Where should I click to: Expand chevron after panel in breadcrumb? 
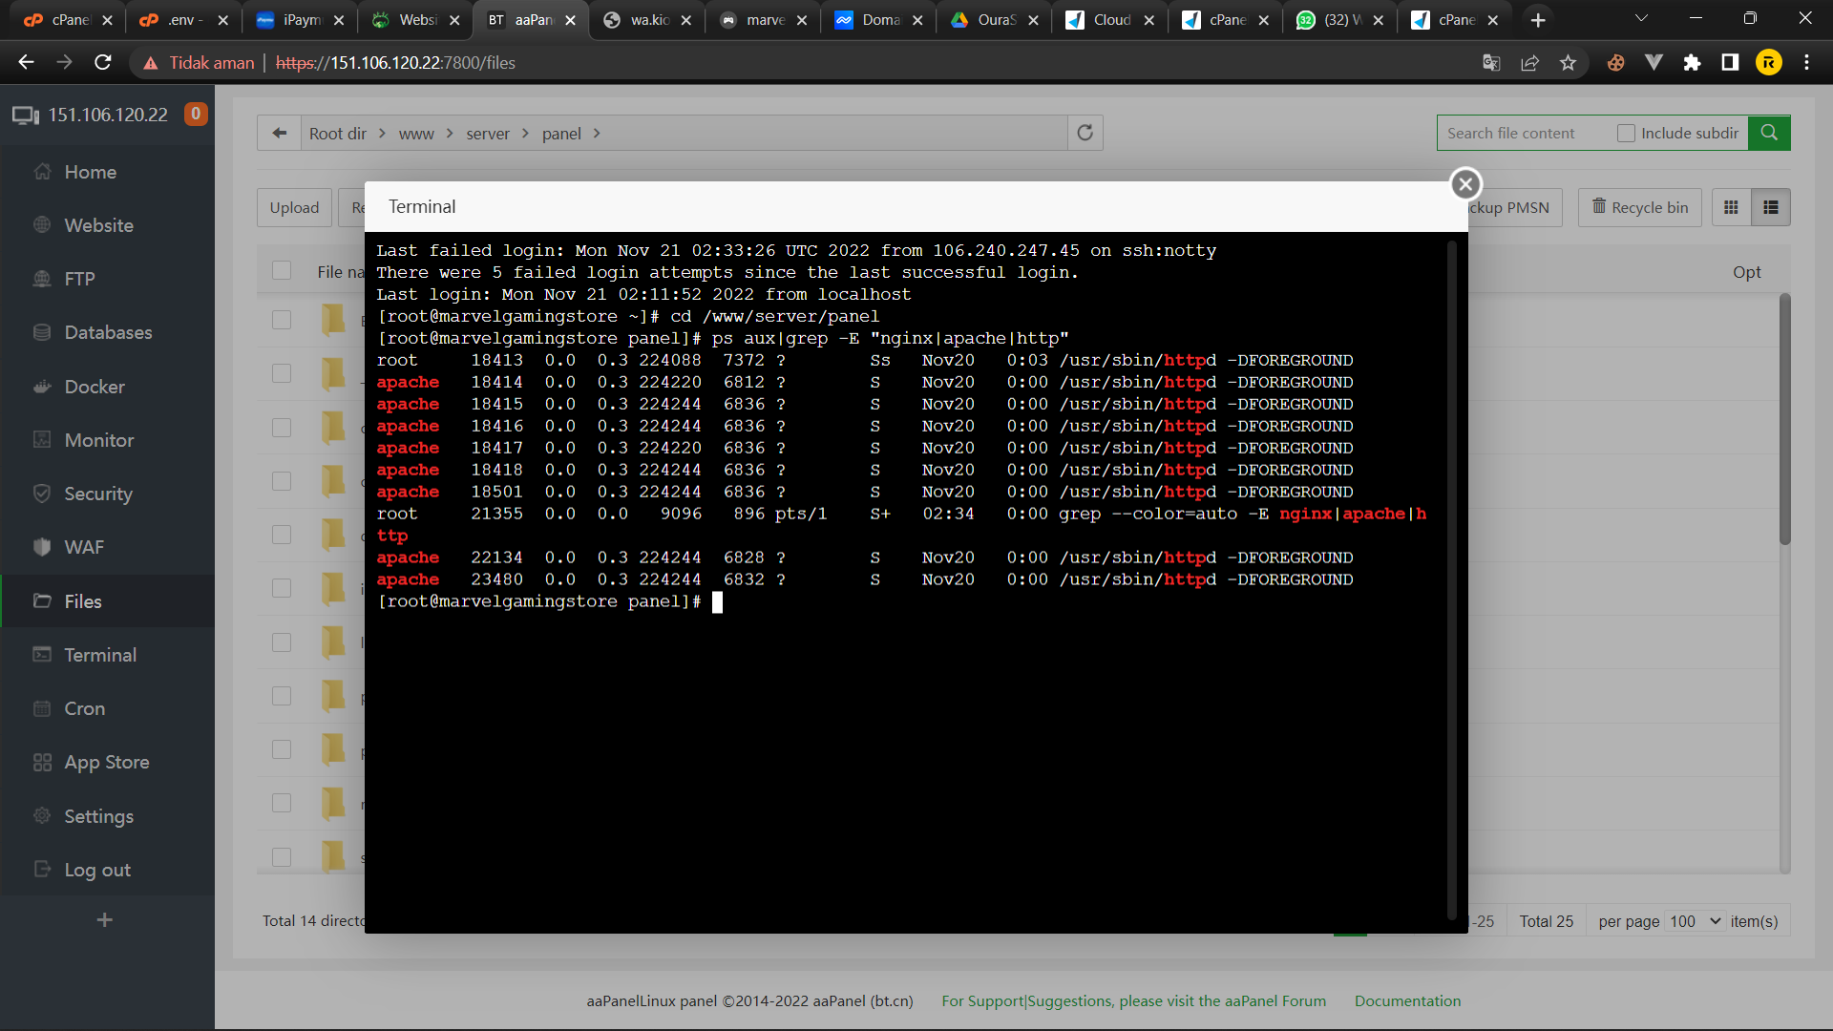[597, 133]
